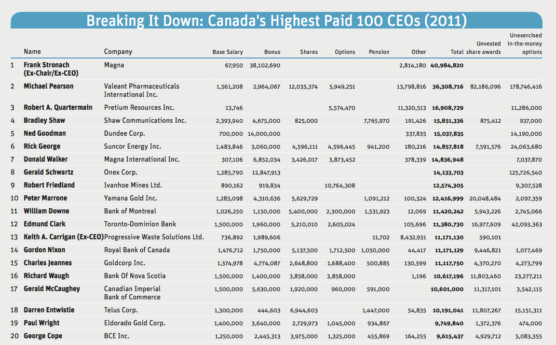556x345 pixels.
Task: Select Gerald Schwartz row name
Action: [x=49, y=172]
